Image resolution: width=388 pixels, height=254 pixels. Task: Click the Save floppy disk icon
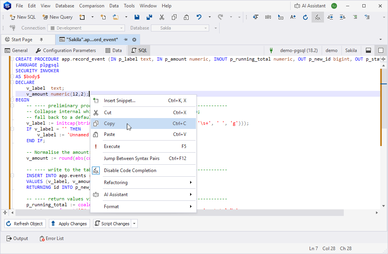[137, 17]
